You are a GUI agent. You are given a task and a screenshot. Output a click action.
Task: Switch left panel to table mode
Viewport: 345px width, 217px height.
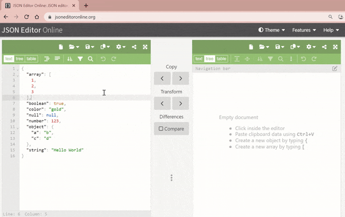(x=31, y=59)
